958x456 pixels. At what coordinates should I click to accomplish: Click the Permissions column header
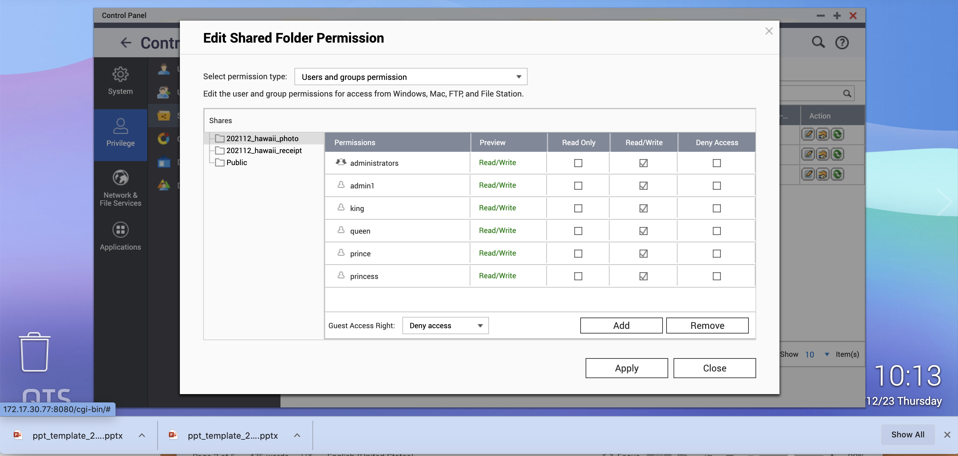tap(397, 142)
